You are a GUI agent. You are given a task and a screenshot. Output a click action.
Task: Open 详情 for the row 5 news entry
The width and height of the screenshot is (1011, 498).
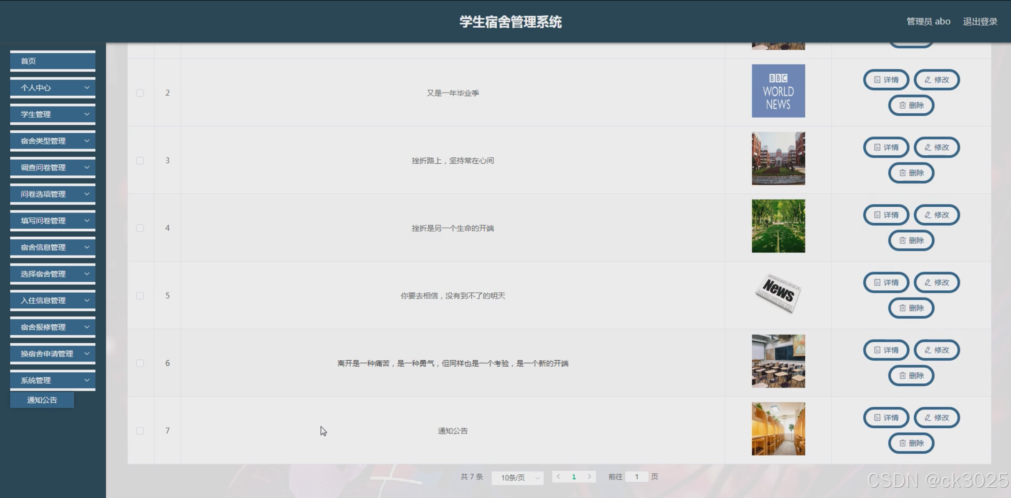[886, 282]
